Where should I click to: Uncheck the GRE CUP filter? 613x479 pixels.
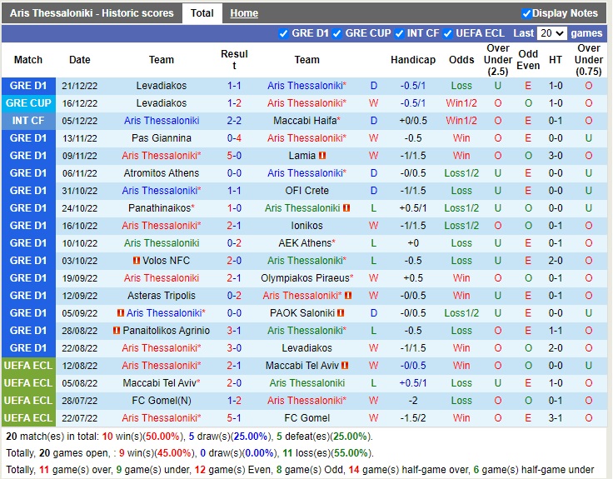point(336,34)
